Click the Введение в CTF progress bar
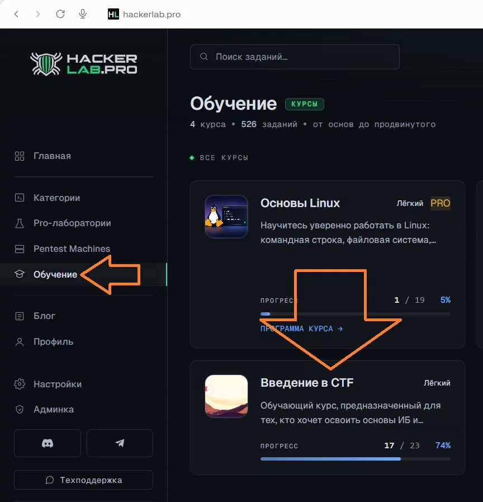The height and width of the screenshot is (502, 483). coord(356,459)
